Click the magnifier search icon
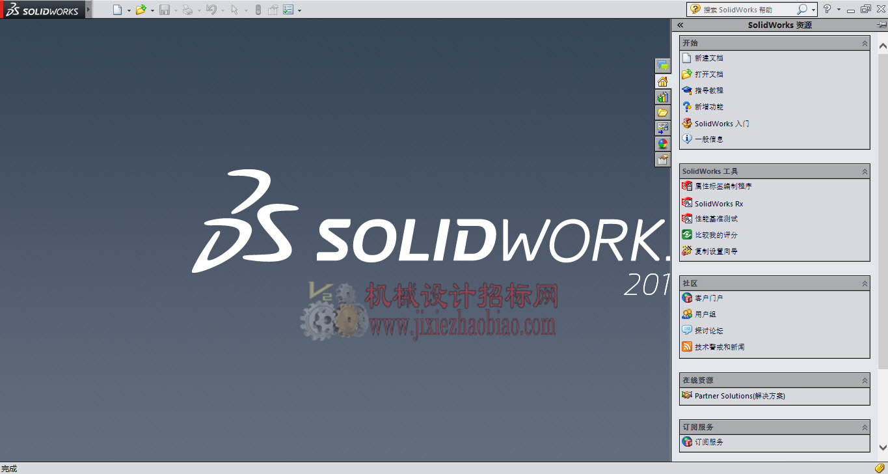This screenshot has height=474, width=888. 801,10
